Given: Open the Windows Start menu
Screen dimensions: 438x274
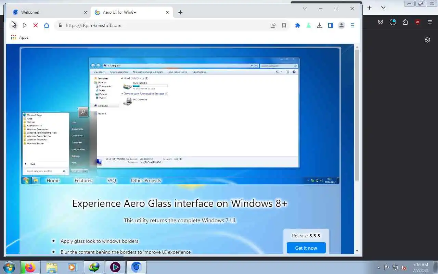Looking at the screenshot, I should pos(9,267).
